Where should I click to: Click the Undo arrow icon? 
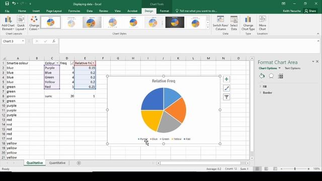point(14,4)
